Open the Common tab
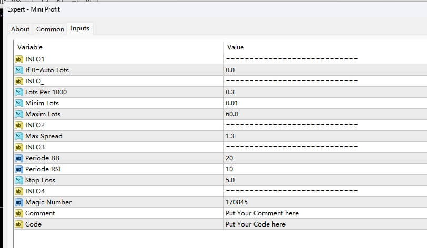Viewport: 427px width, 248px height. 50,29
